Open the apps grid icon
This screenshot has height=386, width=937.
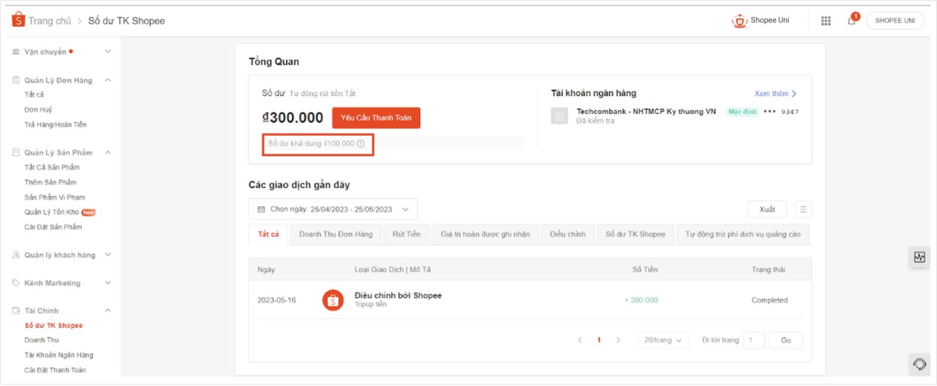tap(826, 21)
